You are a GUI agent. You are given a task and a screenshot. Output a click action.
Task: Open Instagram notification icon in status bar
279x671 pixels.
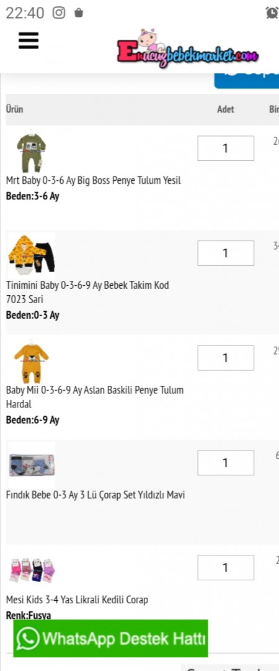coord(59,13)
